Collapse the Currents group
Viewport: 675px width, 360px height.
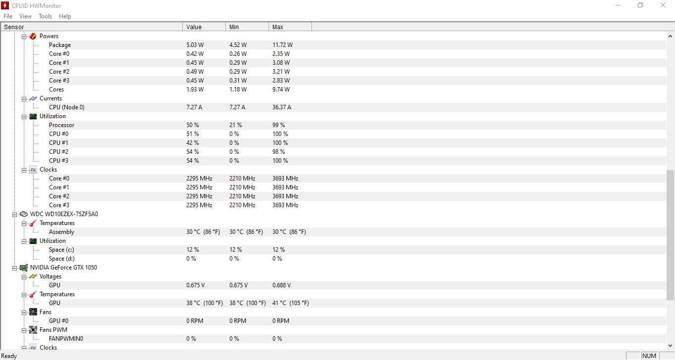pyautogui.click(x=24, y=98)
